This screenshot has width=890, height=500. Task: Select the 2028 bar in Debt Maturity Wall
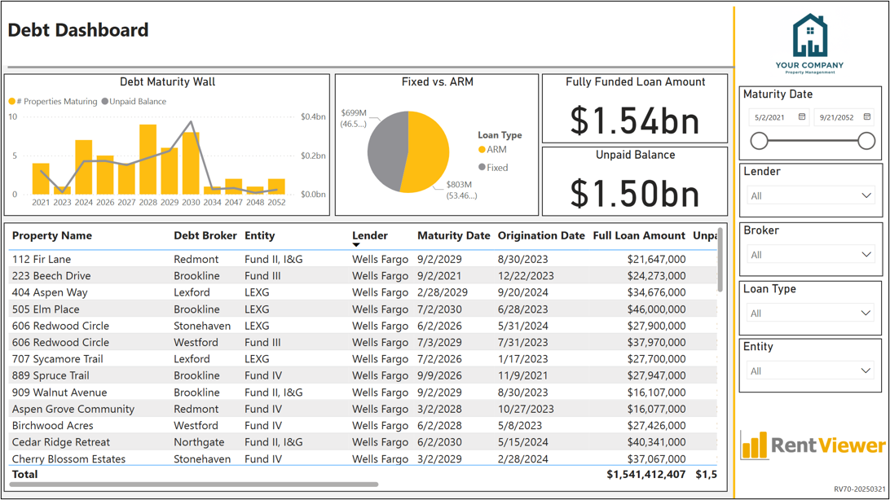(x=148, y=160)
